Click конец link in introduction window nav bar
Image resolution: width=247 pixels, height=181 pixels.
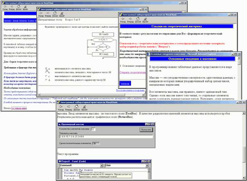(30, 21)
